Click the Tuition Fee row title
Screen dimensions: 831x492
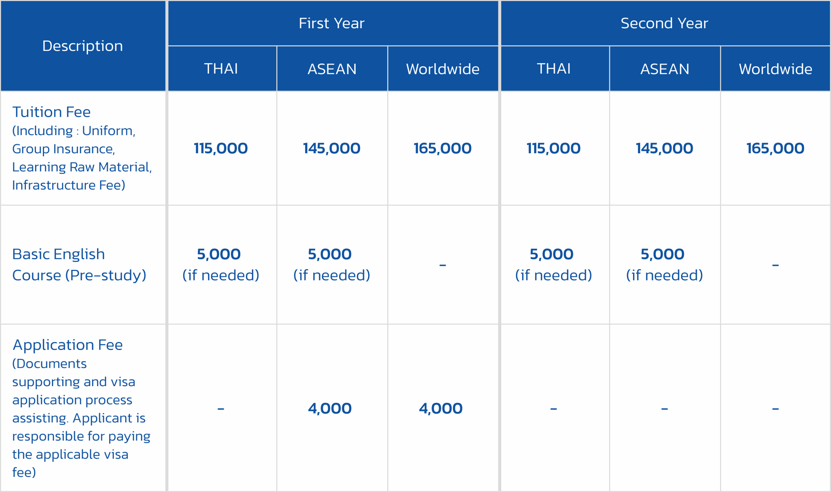pos(51,112)
